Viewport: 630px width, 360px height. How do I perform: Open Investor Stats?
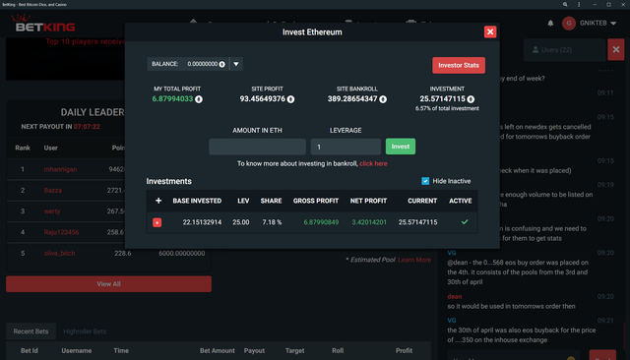pos(459,65)
